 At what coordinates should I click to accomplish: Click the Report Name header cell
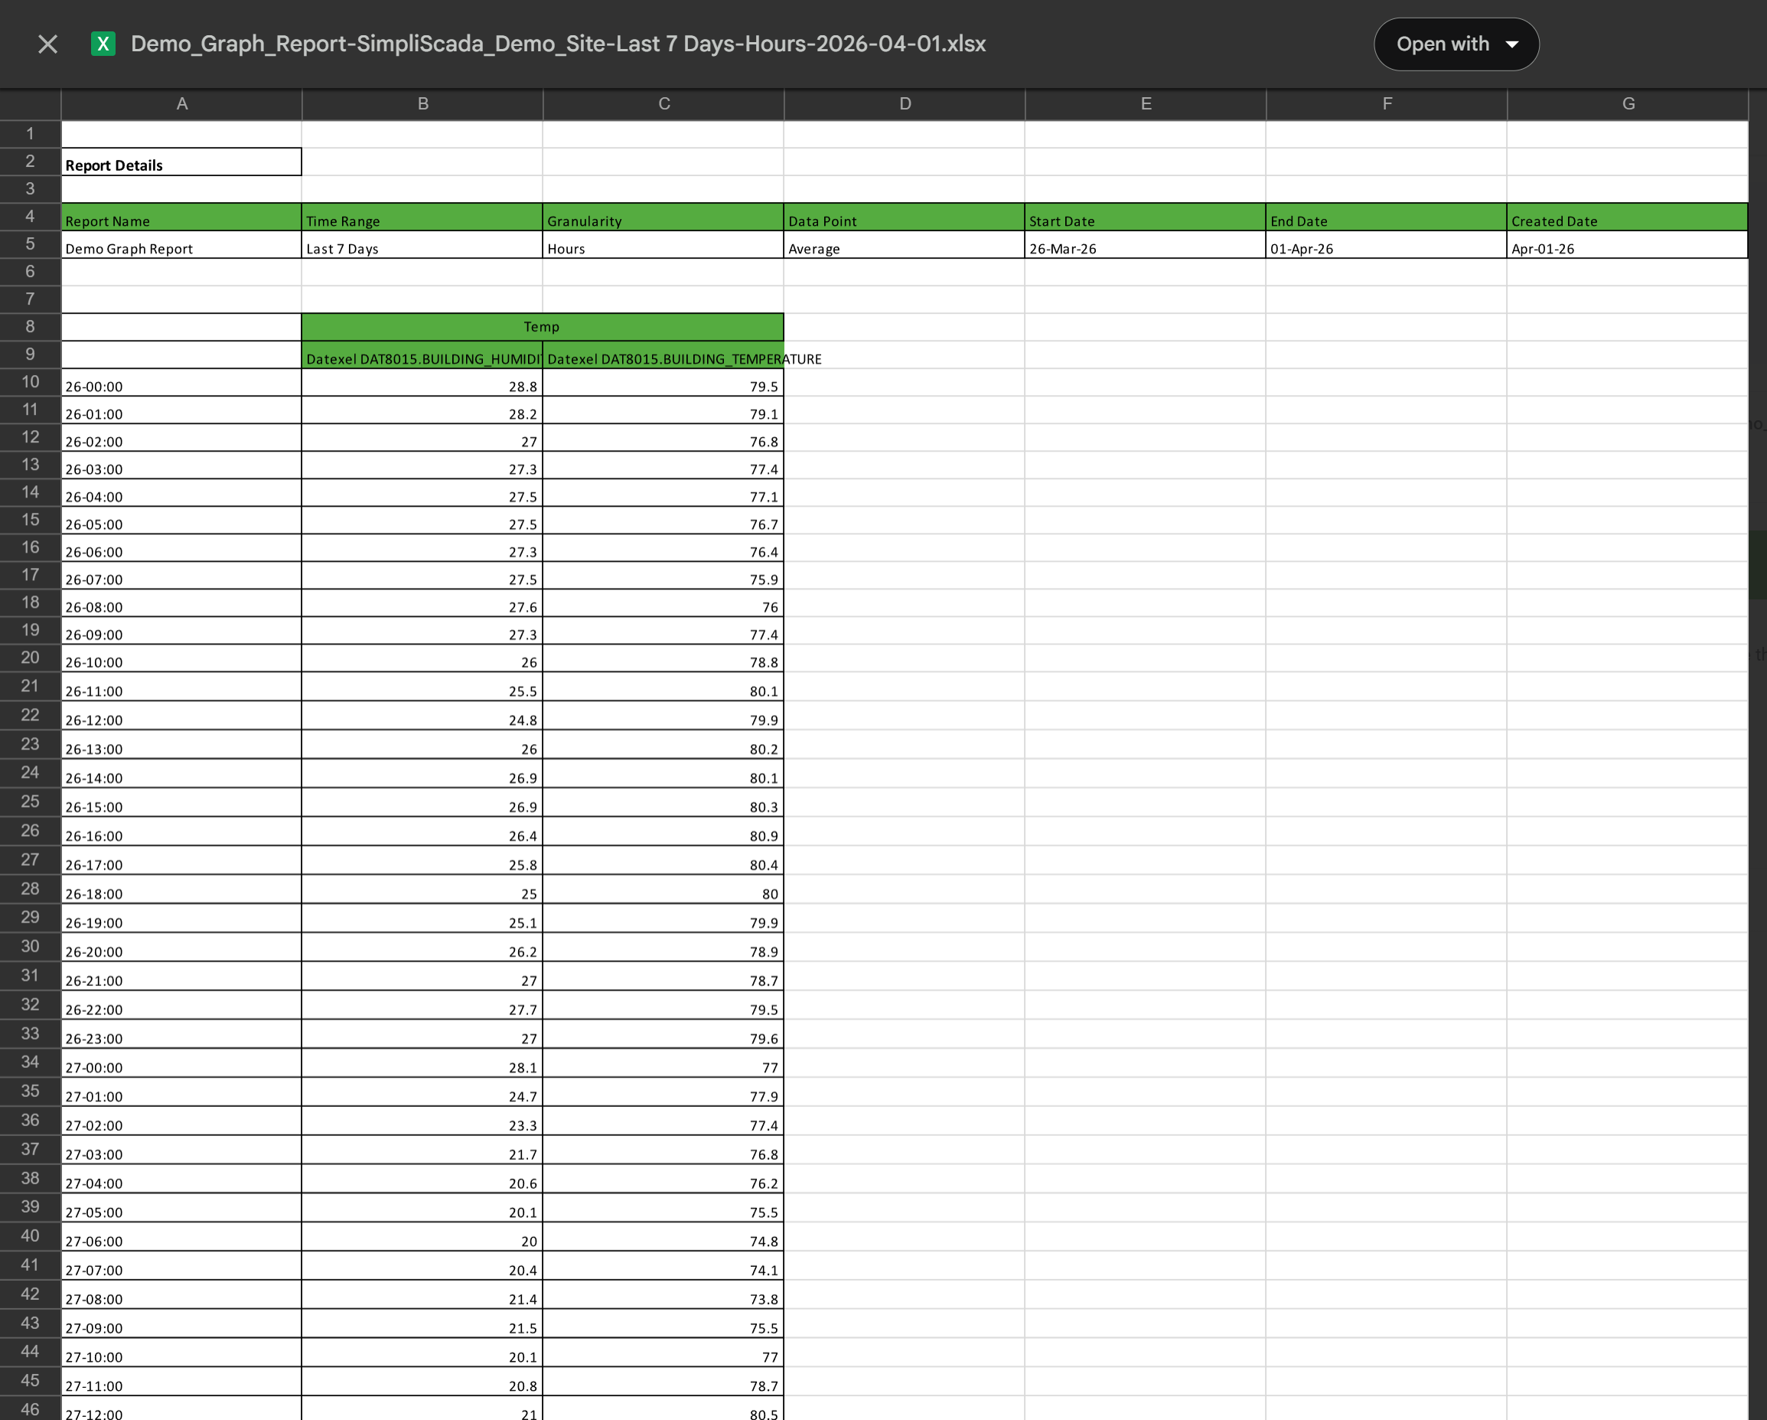point(182,218)
